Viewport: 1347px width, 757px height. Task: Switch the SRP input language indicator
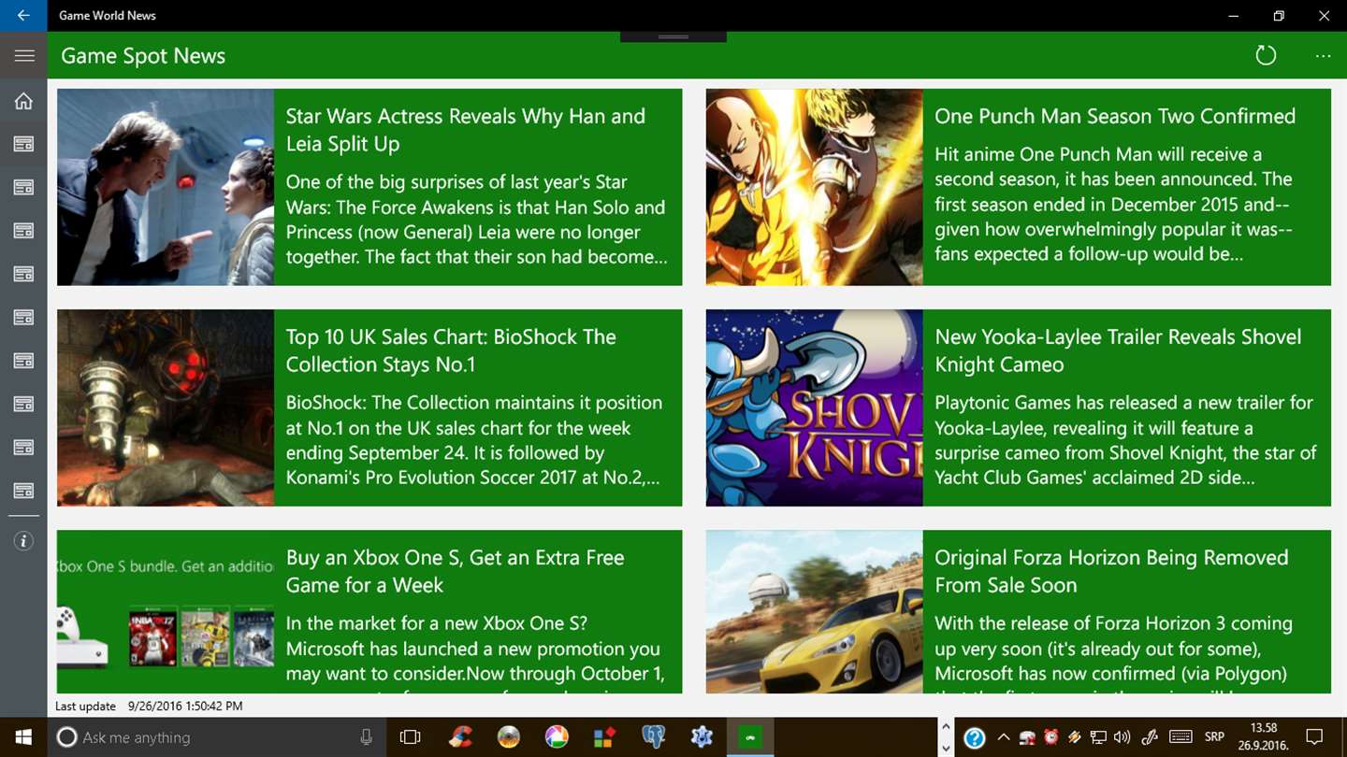(x=1214, y=737)
